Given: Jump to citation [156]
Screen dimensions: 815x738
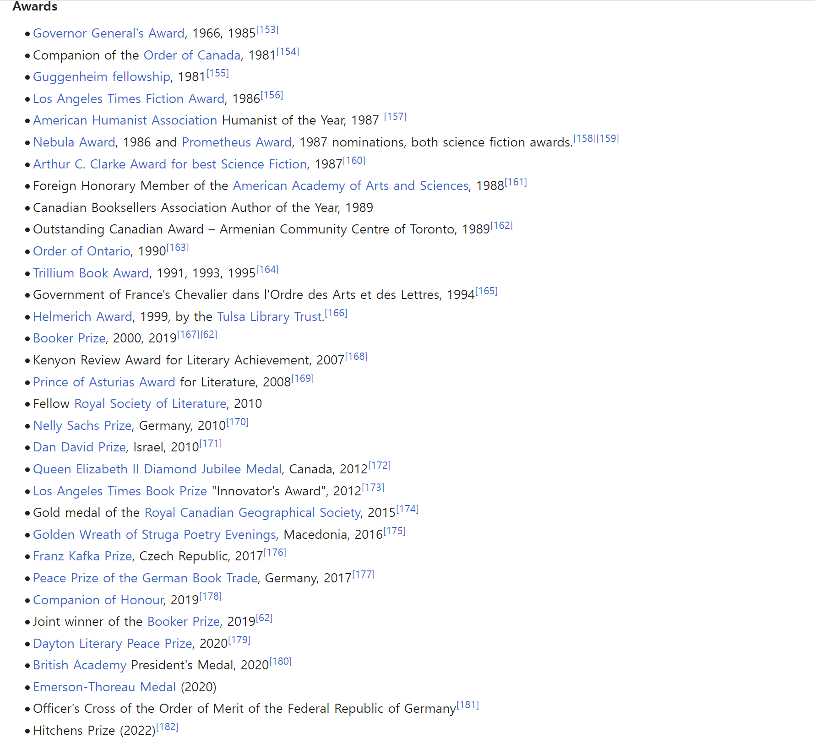Looking at the screenshot, I should (x=272, y=95).
